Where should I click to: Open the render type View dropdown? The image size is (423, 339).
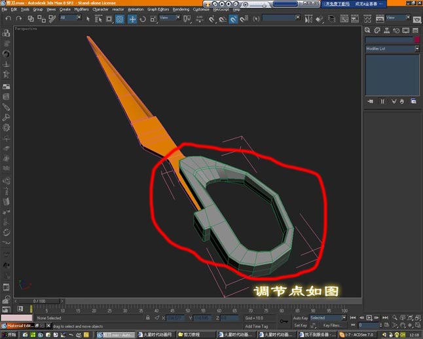(399, 18)
